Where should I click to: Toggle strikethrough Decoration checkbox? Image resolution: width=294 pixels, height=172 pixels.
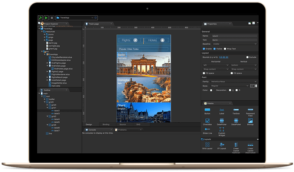[x=237, y=90]
